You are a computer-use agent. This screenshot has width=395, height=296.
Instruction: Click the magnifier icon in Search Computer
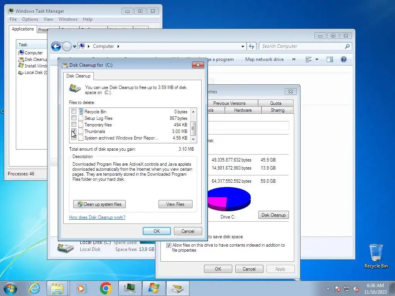tap(348, 46)
